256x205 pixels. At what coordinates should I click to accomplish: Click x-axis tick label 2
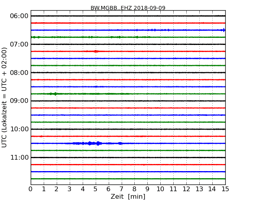[56, 189]
